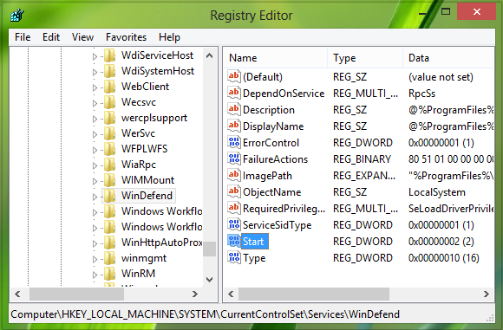Open the View menu
Image resolution: width=503 pixels, height=330 pixels.
pos(82,37)
